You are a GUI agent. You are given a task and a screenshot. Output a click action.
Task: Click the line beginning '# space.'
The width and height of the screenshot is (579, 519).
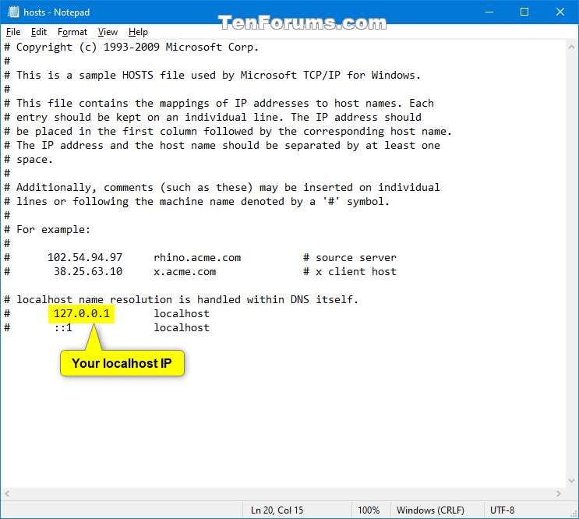pyautogui.click(x=28, y=159)
